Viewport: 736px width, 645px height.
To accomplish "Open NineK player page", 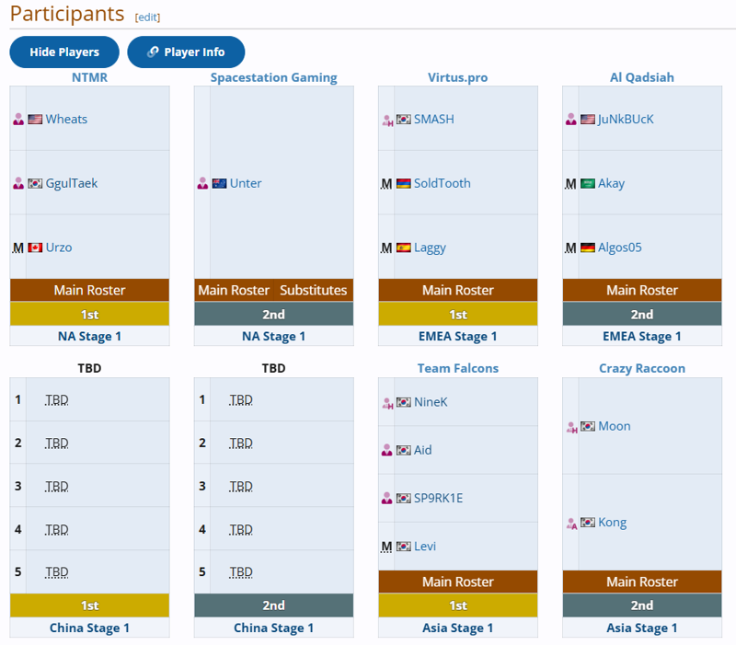I will [431, 402].
